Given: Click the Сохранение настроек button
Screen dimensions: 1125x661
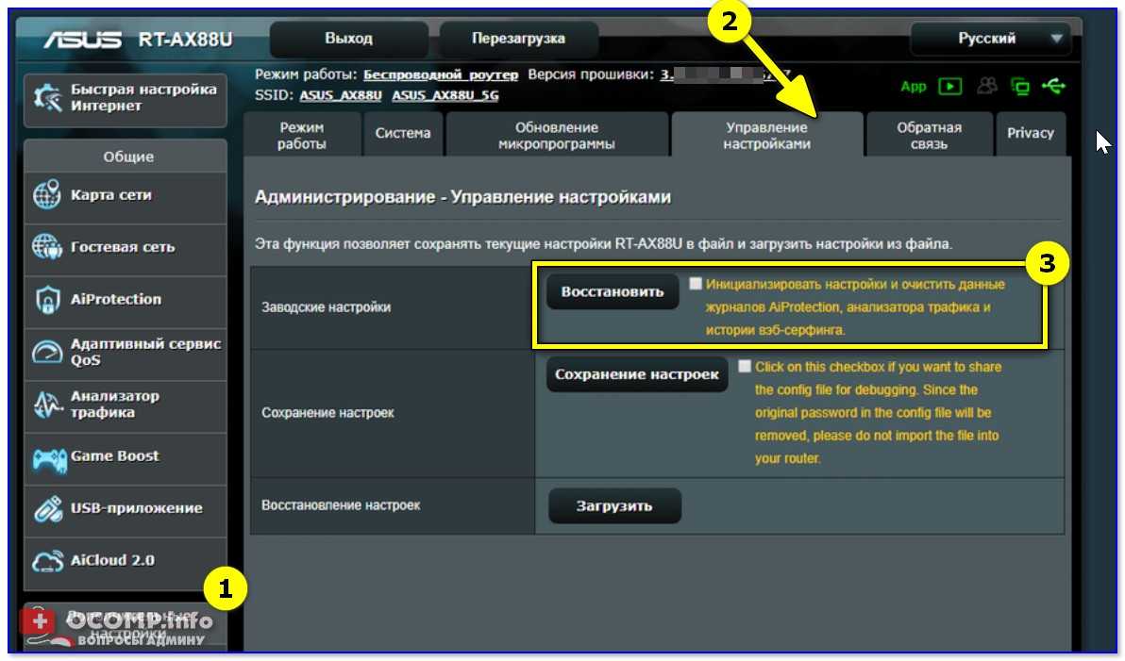Looking at the screenshot, I should (637, 374).
